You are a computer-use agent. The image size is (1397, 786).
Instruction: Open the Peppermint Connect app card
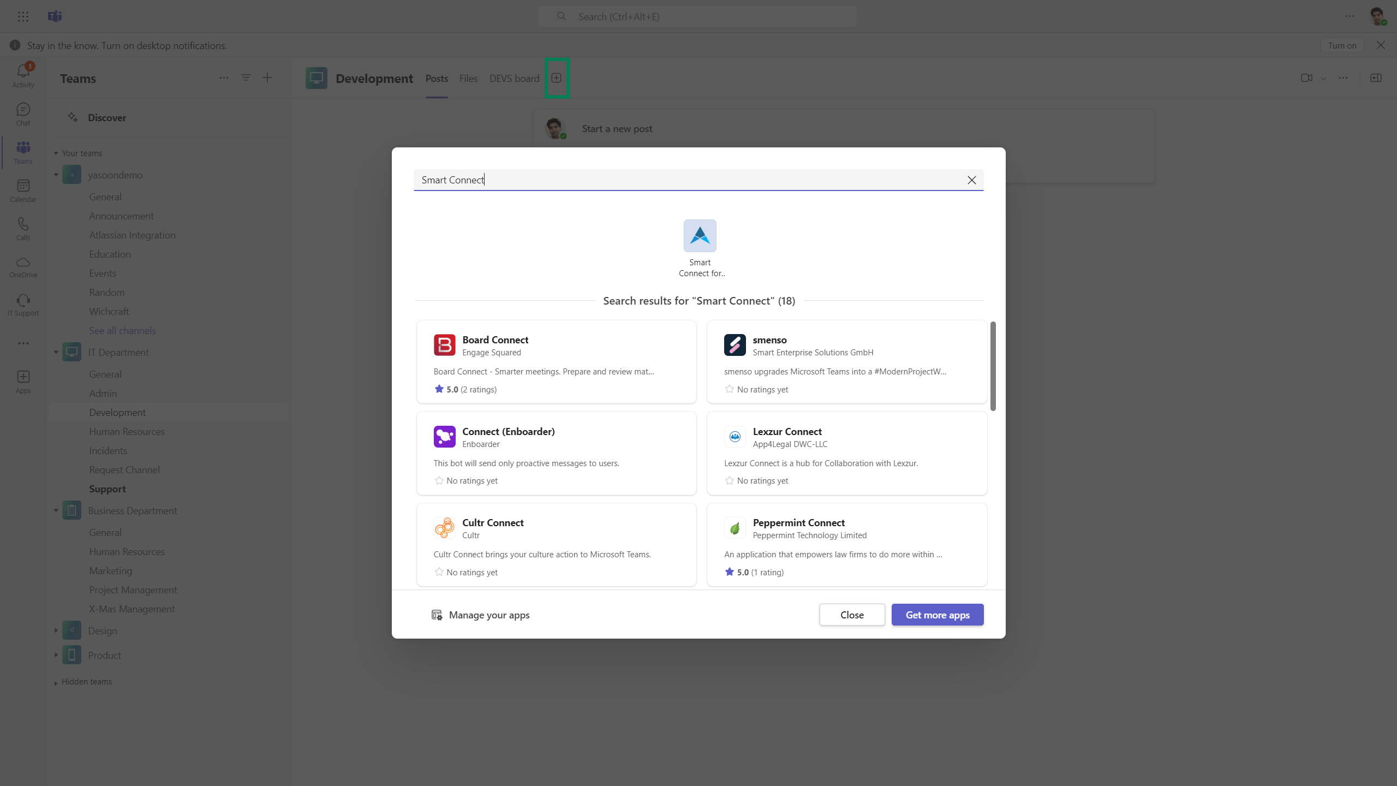847,545
